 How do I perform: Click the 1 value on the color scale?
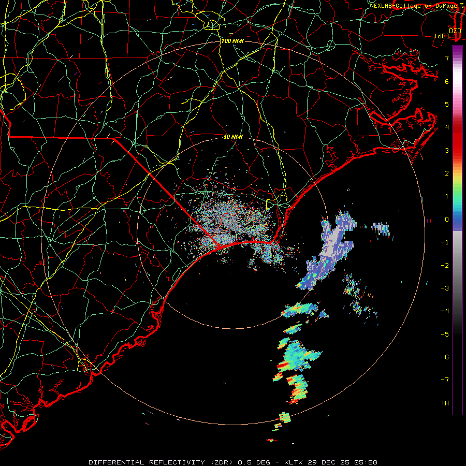coord(447,196)
